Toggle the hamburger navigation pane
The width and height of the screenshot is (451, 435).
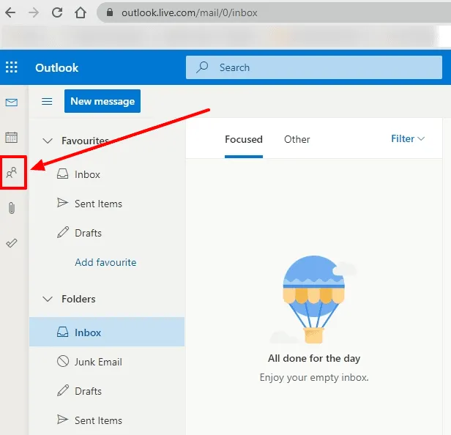coord(47,101)
